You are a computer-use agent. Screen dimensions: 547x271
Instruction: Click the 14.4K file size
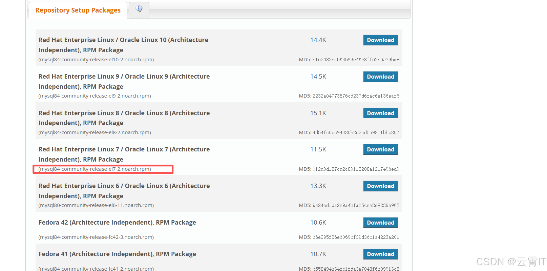[318, 40]
